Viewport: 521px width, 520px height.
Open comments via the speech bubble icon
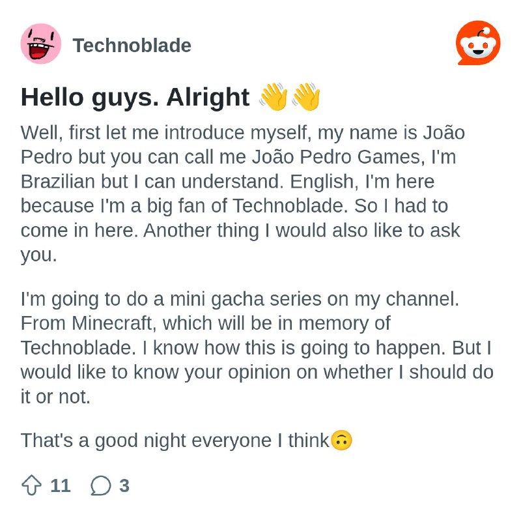(101, 485)
